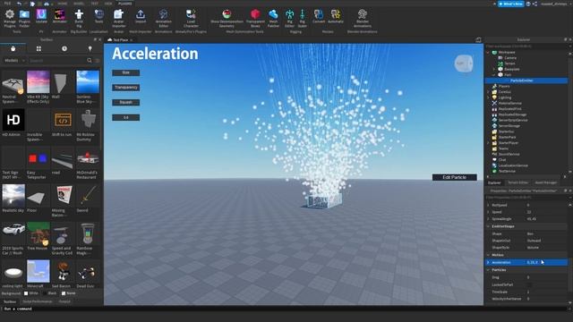Screen dimensions: 573x322
Task: Click the Rig Scaler tool
Action: [303, 18]
